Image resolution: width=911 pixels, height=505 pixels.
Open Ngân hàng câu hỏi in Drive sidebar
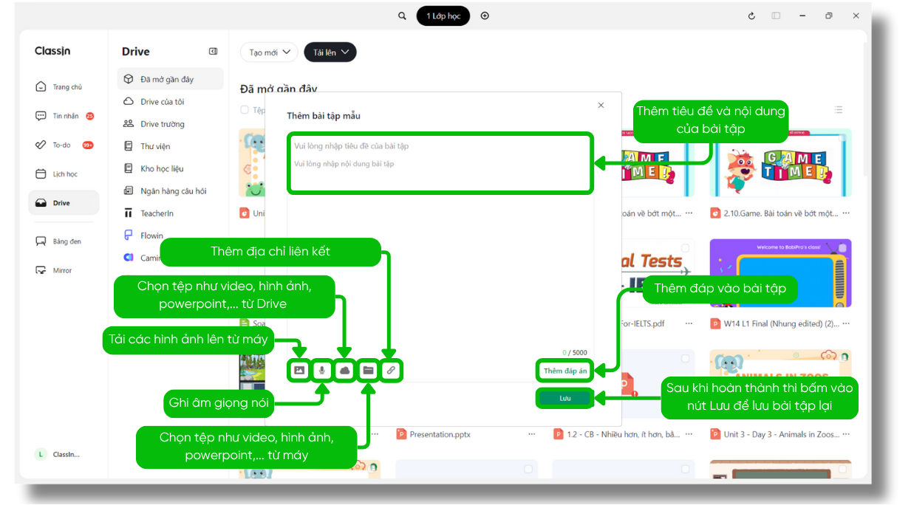[x=173, y=191]
